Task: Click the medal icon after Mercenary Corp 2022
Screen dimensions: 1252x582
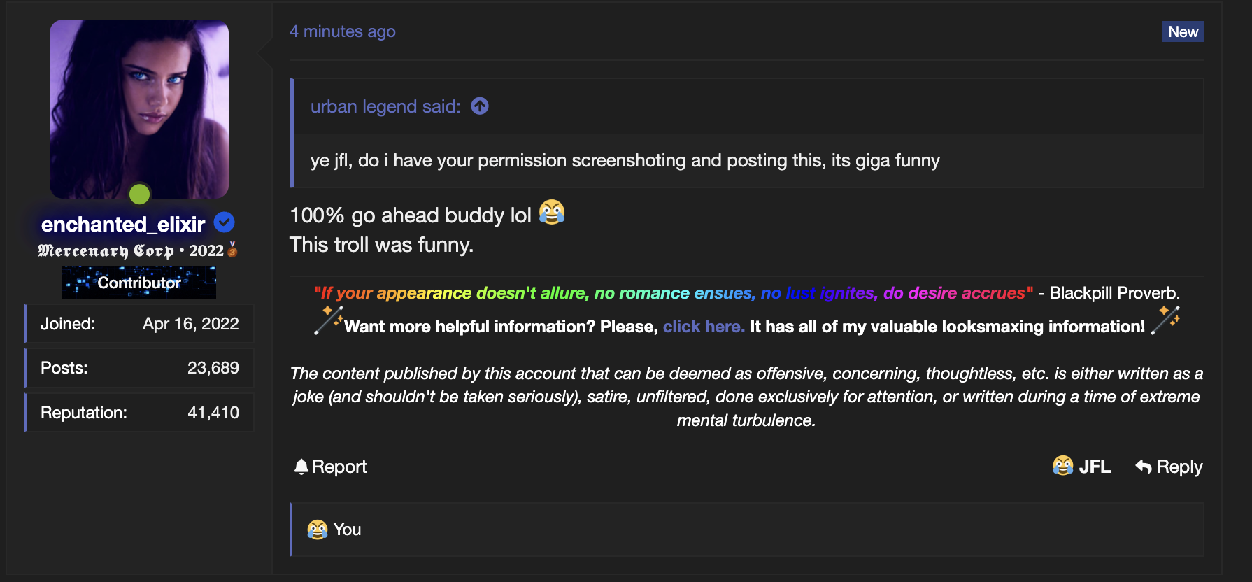Action: point(233,250)
